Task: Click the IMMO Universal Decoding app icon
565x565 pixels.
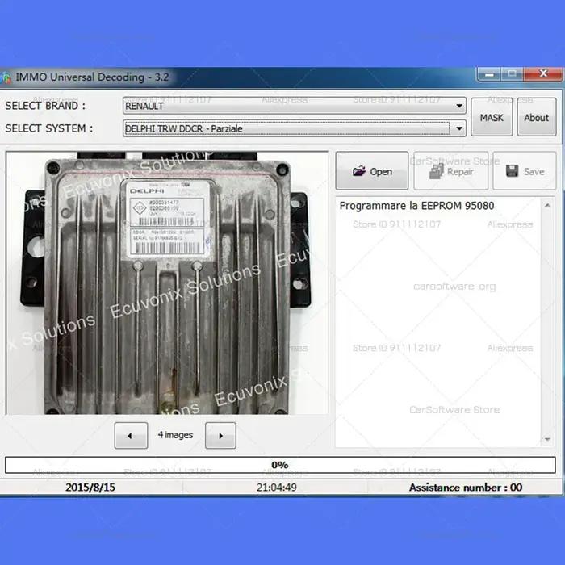Action: [5, 77]
